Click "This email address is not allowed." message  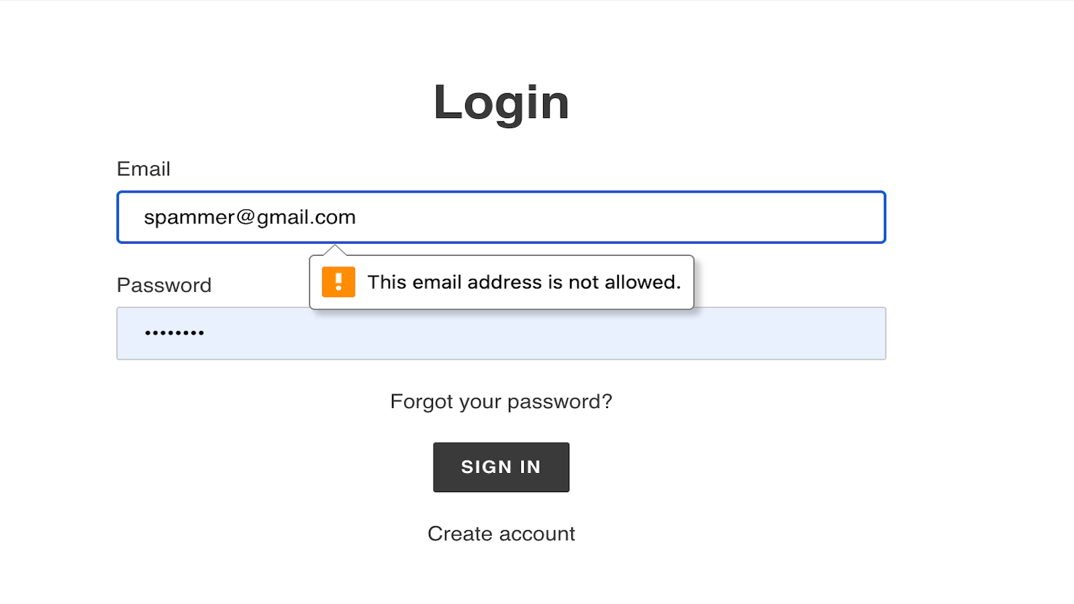pos(524,282)
